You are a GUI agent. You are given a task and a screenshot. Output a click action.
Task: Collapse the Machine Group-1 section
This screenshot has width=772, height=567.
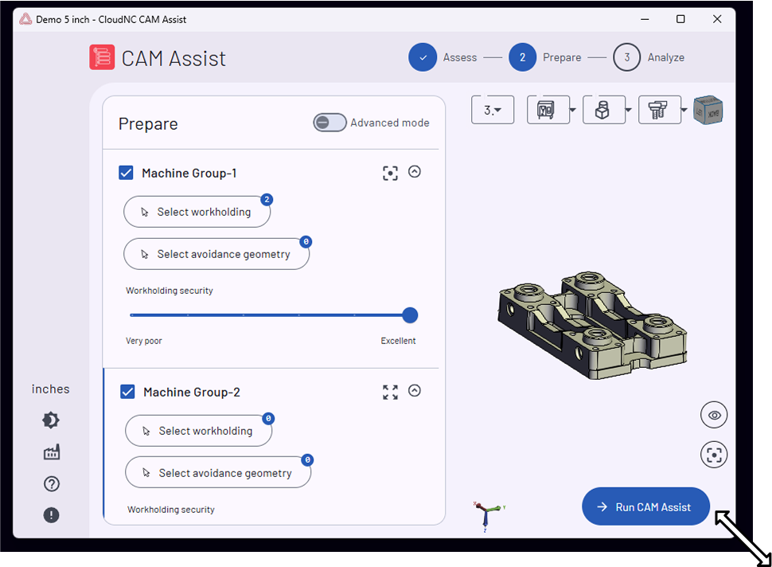click(x=415, y=171)
